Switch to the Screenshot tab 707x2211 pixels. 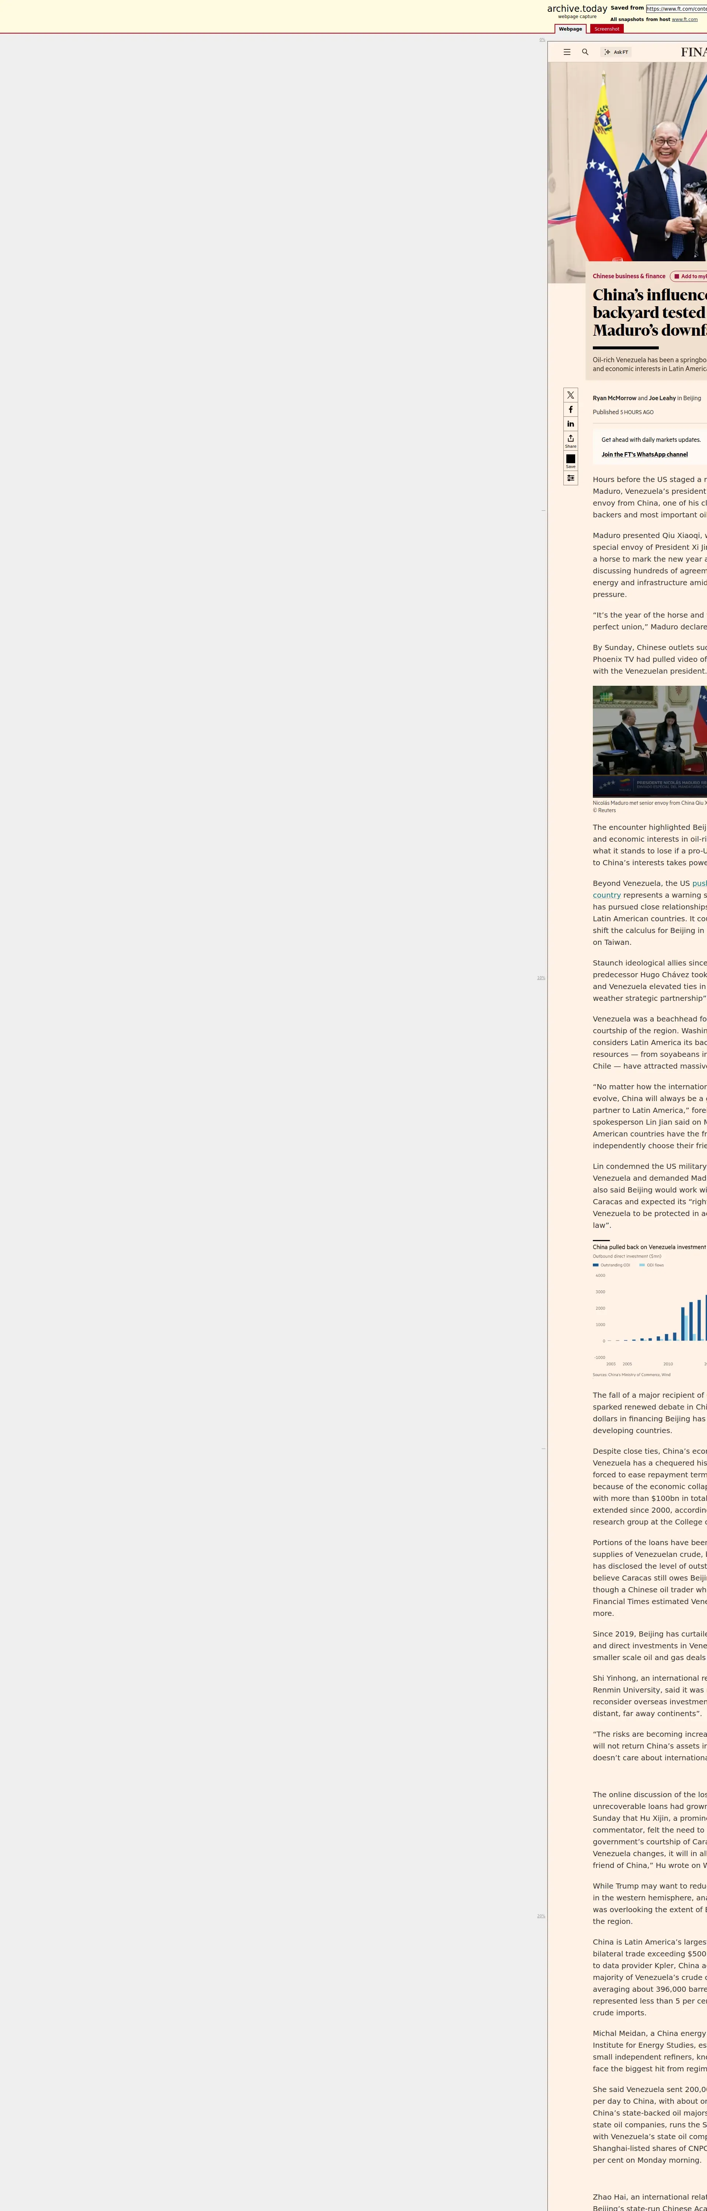point(606,29)
